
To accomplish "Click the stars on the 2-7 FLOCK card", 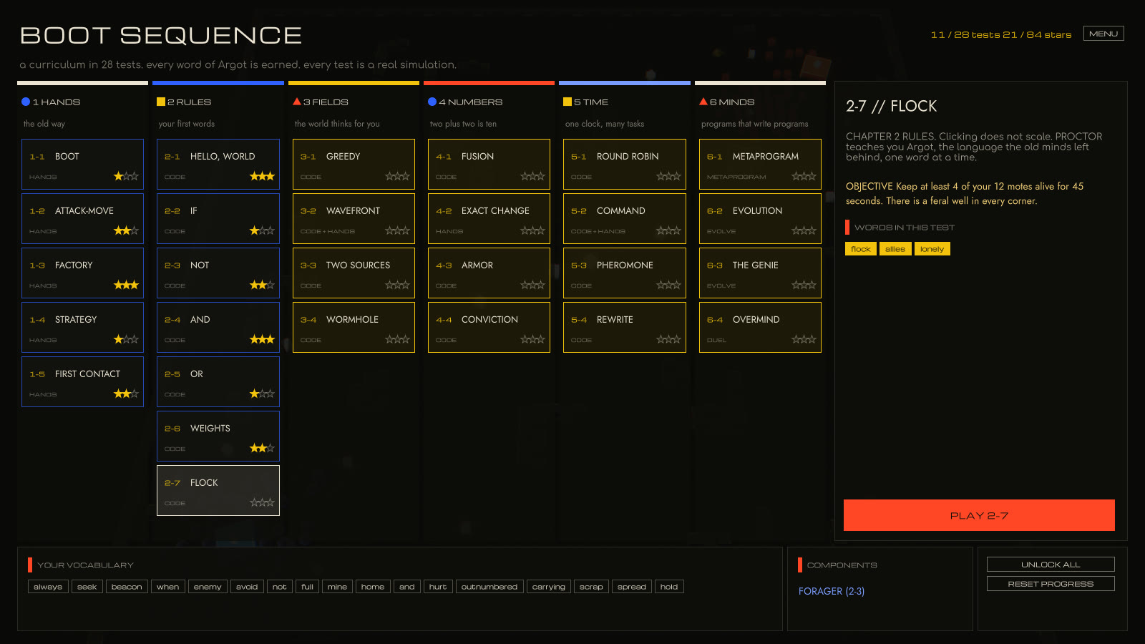I will (x=262, y=502).
